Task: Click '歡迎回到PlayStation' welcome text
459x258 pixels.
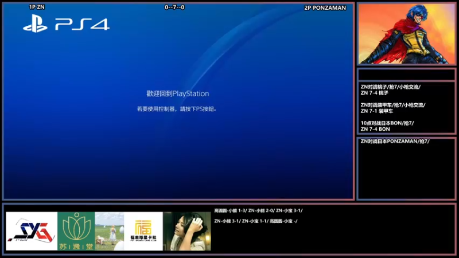Action: point(178,93)
